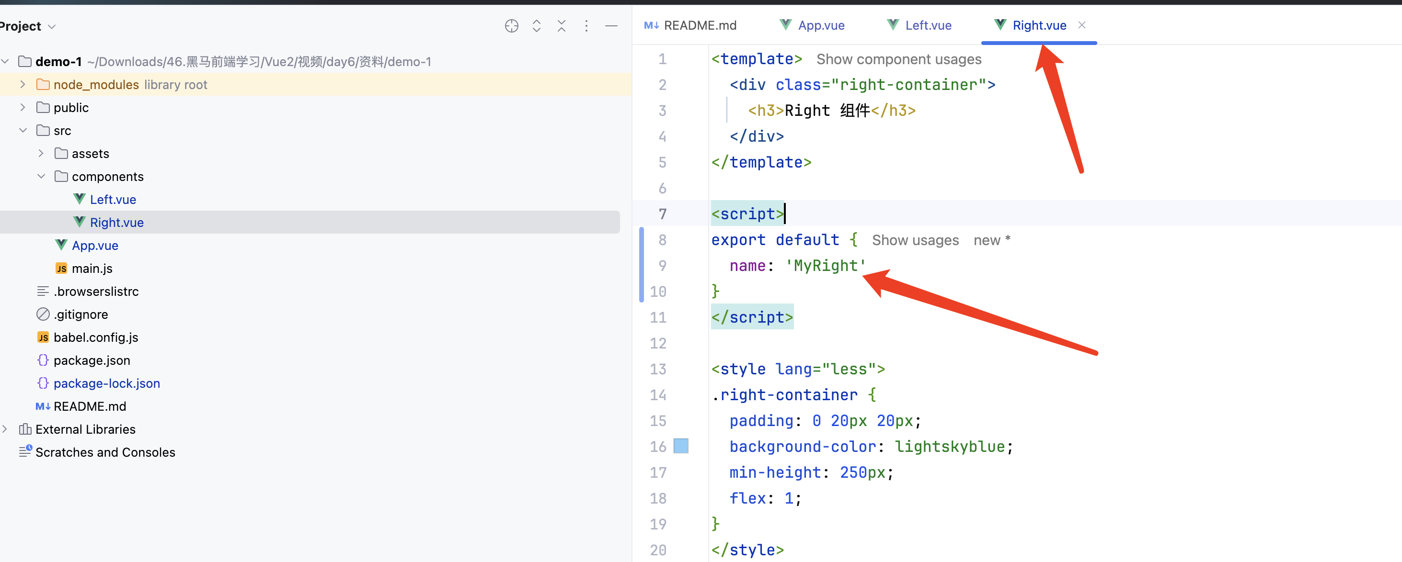
Task: Expand External Libraries node
Action: (5, 429)
